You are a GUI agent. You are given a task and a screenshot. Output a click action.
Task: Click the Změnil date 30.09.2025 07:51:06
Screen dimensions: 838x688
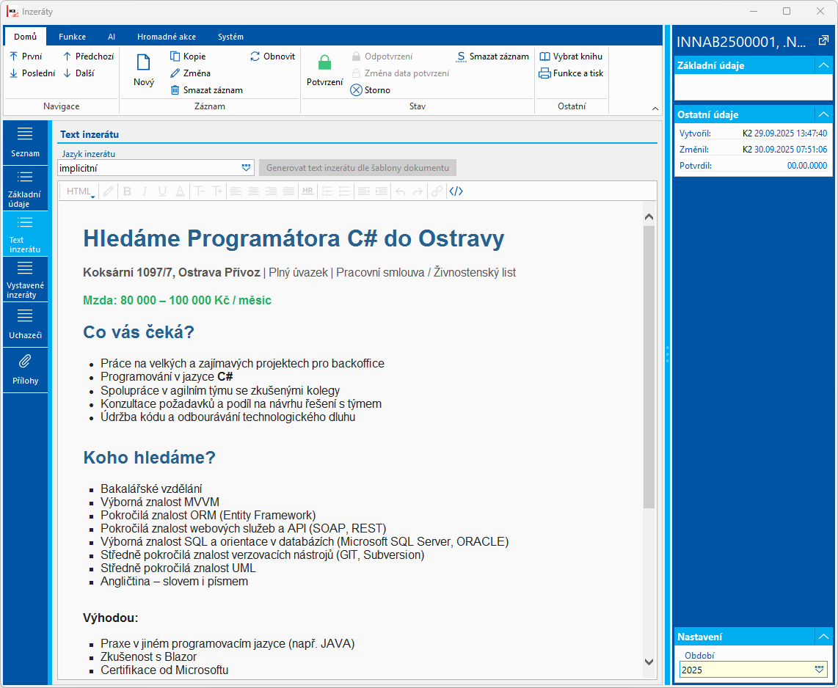[x=790, y=150]
